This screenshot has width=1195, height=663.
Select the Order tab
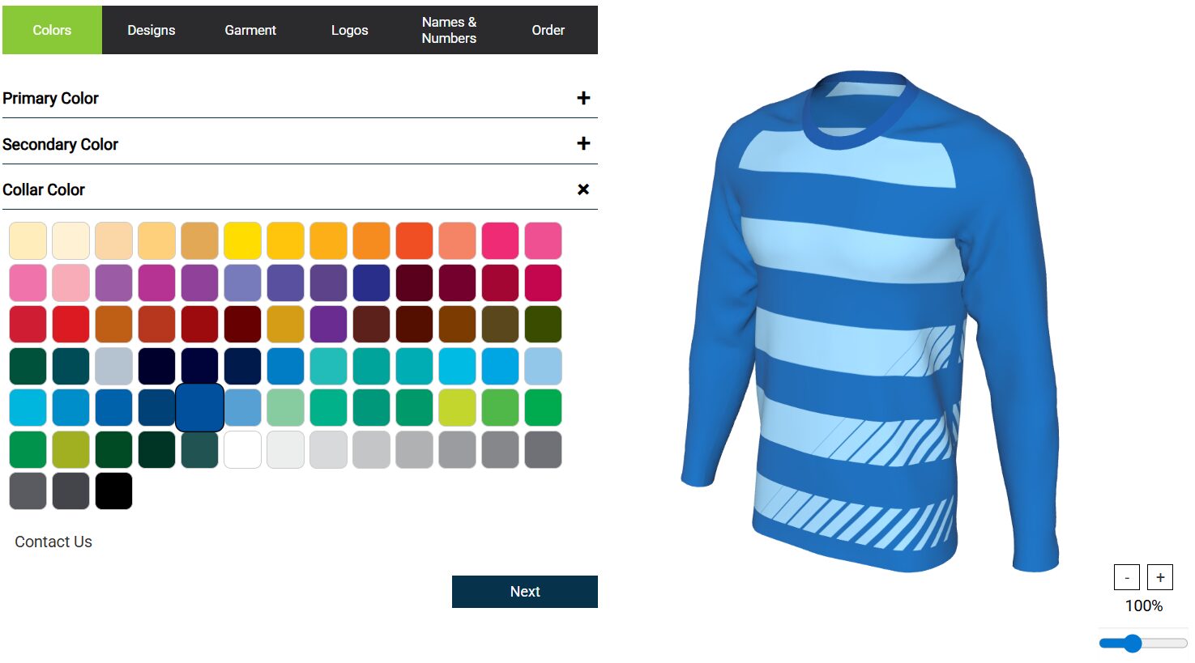click(548, 30)
